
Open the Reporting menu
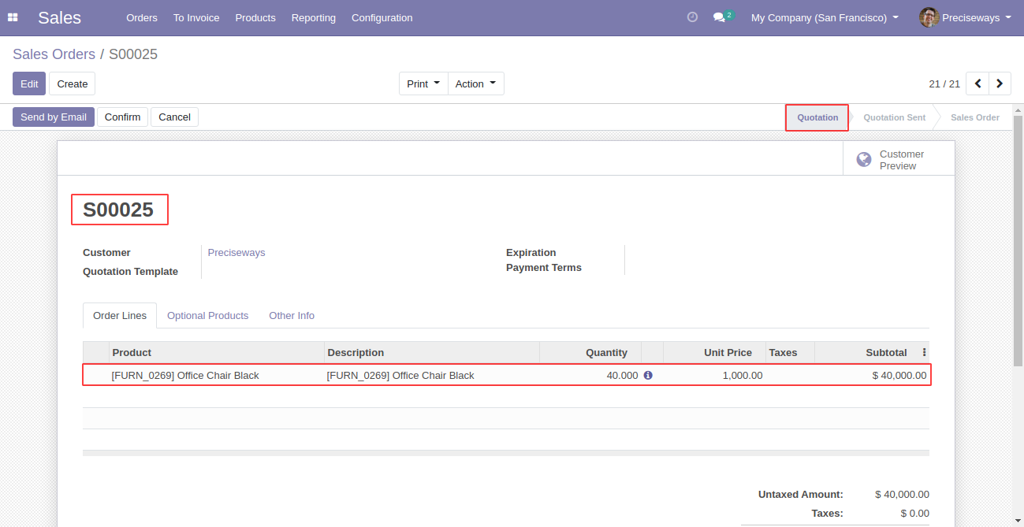(313, 17)
